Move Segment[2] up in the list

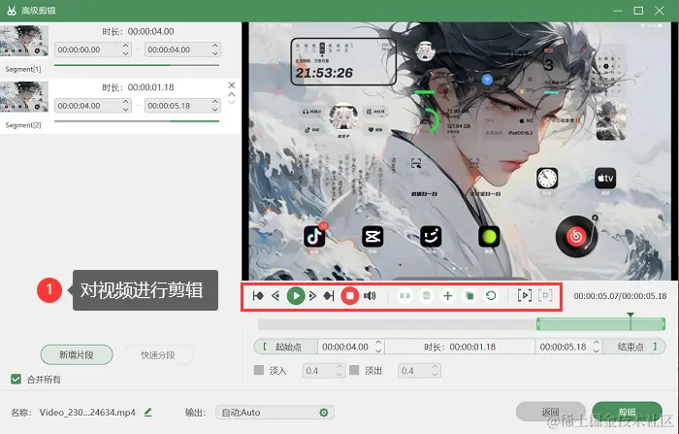coord(232,94)
